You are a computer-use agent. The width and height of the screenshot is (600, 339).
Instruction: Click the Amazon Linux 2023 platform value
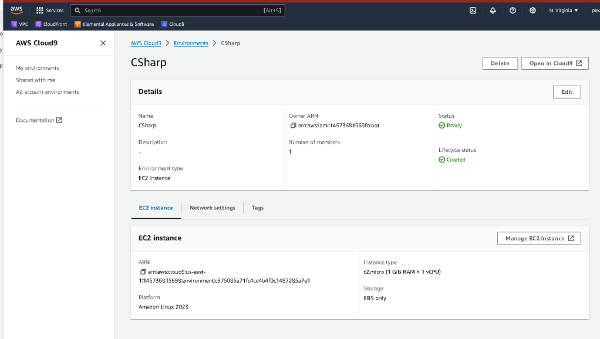pyautogui.click(x=163, y=307)
